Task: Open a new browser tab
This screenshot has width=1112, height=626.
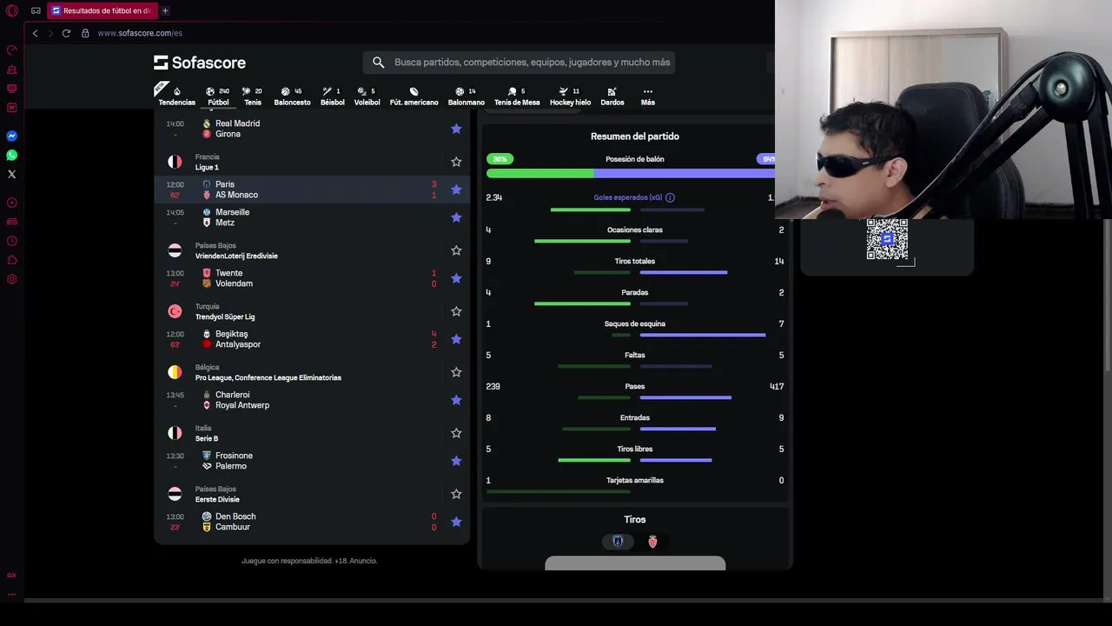Action: [x=165, y=10]
